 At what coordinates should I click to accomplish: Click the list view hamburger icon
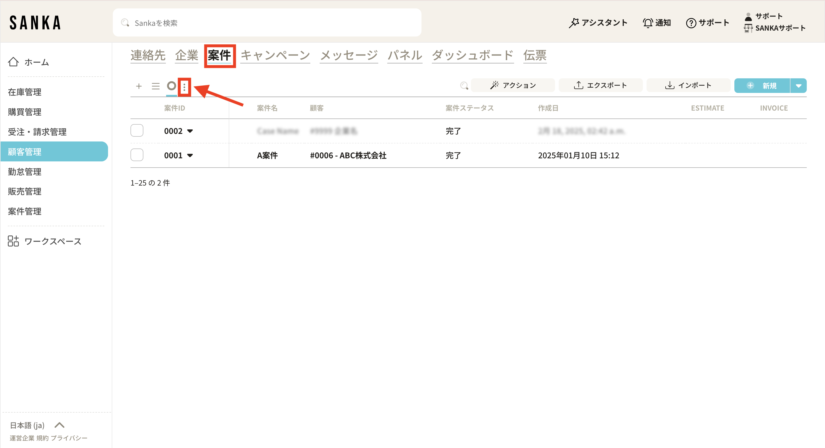(156, 86)
